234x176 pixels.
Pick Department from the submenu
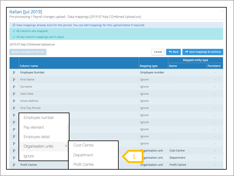click(83, 155)
